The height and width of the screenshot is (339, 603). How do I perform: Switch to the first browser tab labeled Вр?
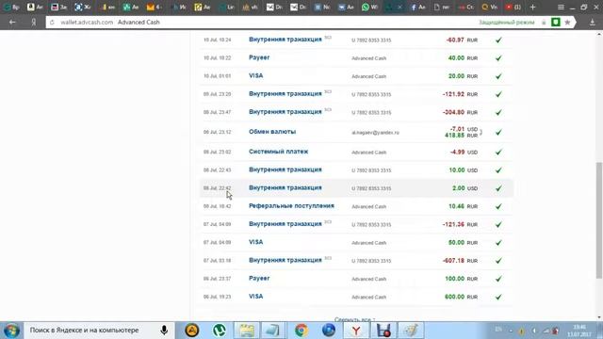[x=11, y=7]
